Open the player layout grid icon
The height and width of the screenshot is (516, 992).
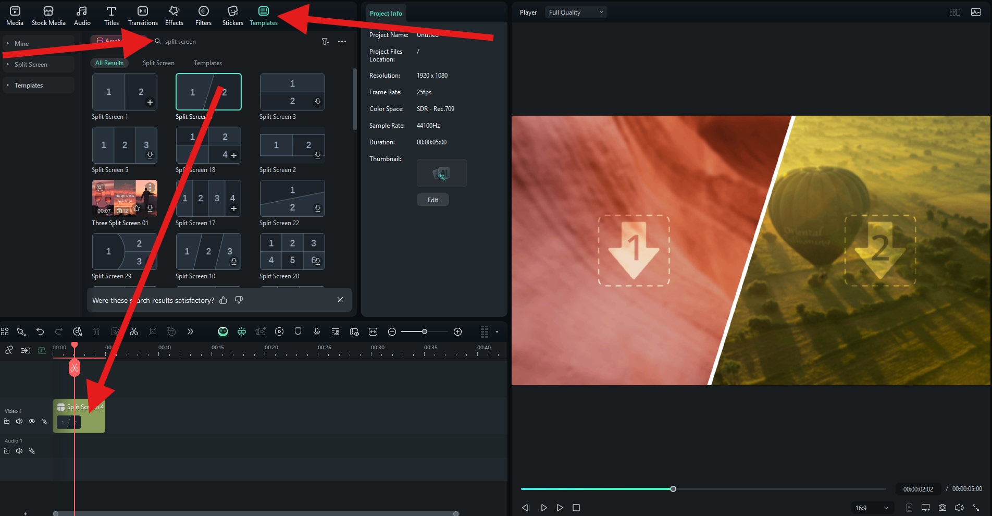[954, 12]
